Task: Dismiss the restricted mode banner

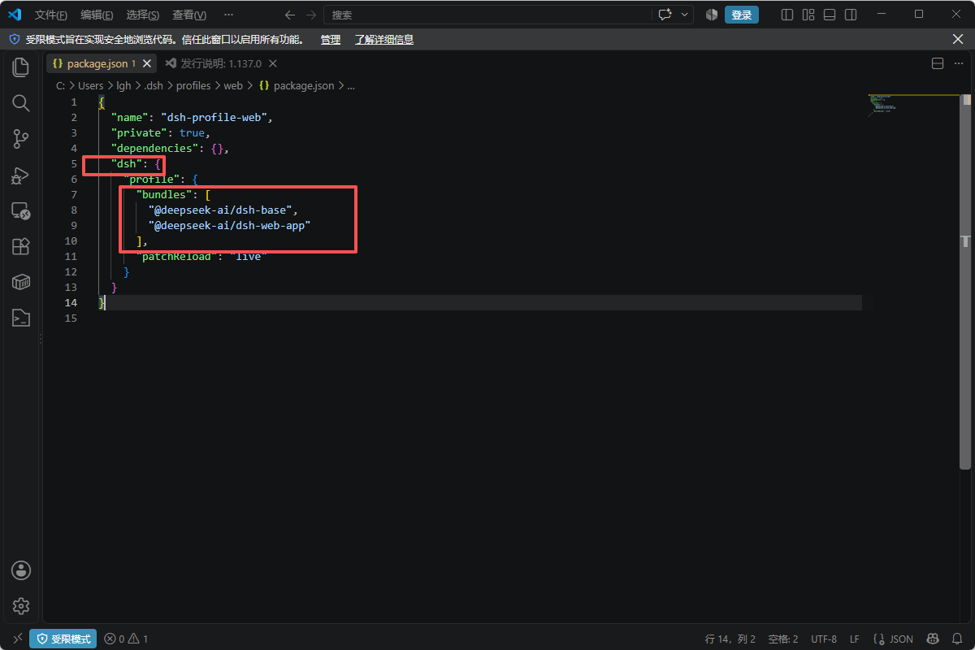Action: tap(958, 39)
